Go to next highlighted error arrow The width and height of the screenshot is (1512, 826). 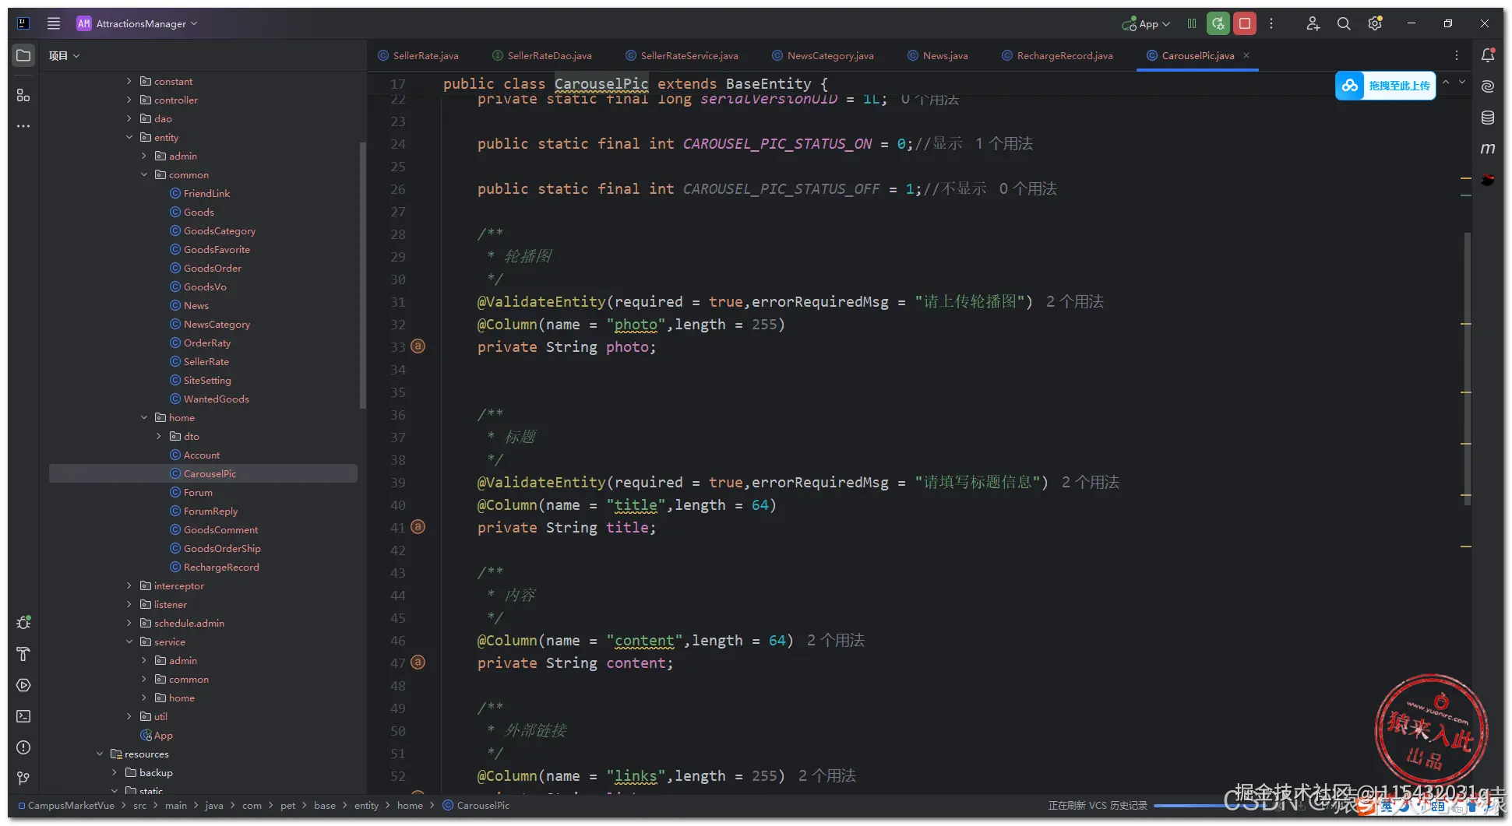(1462, 82)
